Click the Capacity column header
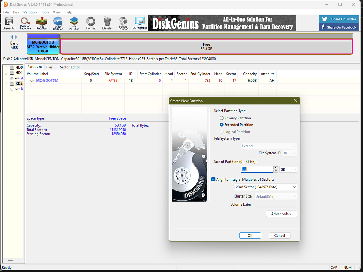The width and height of the screenshot is (363, 272). (x=248, y=74)
